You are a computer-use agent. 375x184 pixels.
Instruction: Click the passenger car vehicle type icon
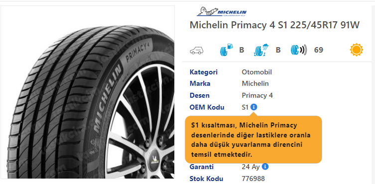click(197, 50)
